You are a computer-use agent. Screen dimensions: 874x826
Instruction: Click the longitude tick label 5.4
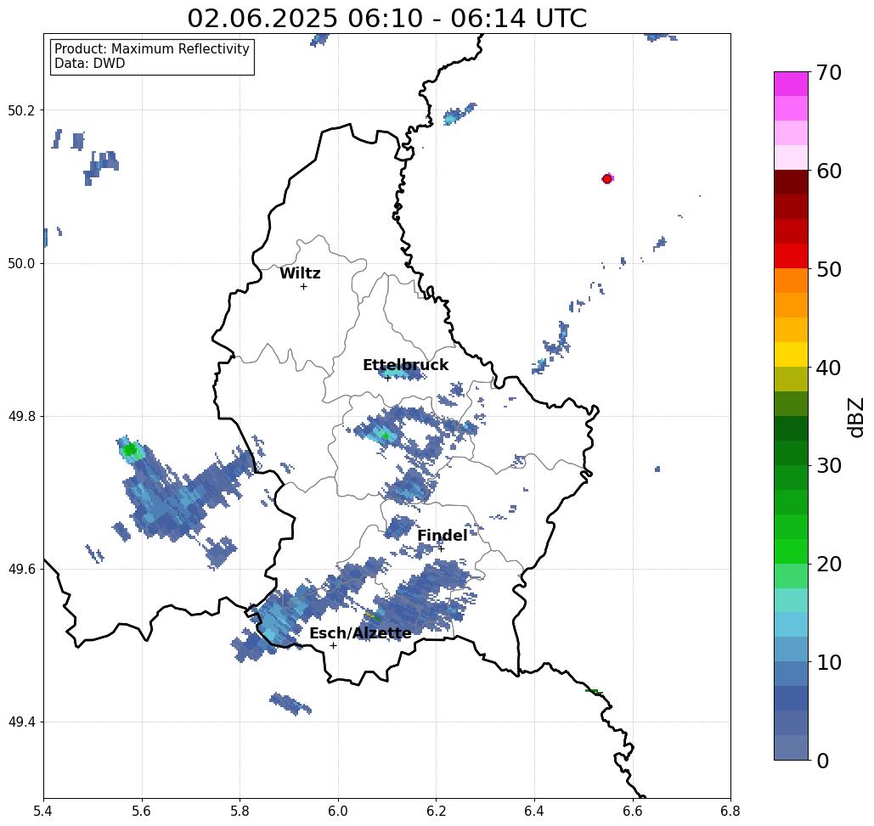click(43, 811)
